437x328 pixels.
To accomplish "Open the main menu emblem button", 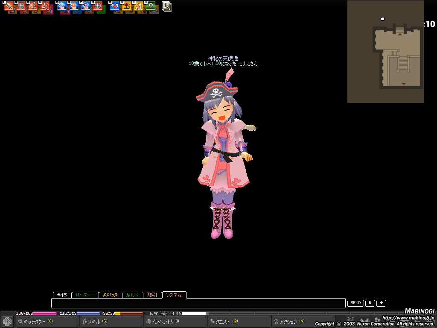I will [x=7, y=321].
